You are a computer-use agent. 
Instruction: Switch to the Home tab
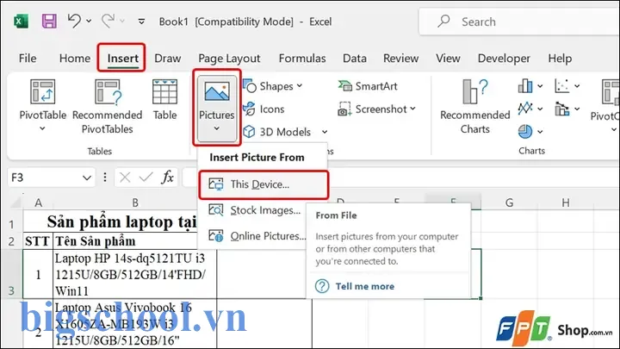[x=75, y=59]
